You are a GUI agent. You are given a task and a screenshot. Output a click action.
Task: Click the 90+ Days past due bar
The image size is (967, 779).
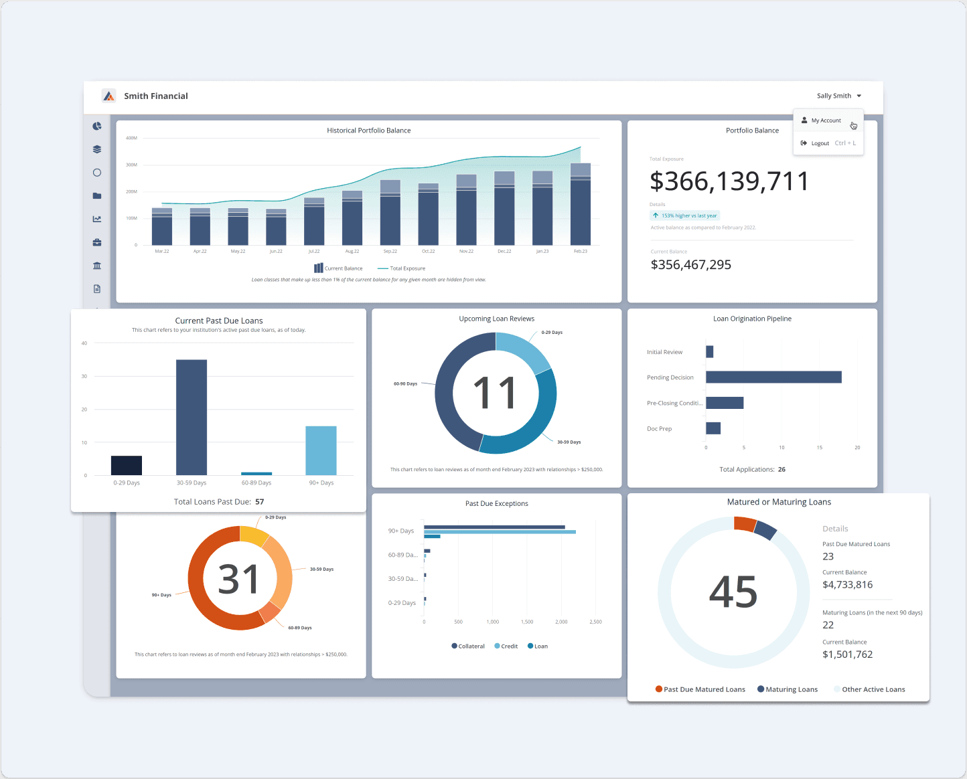point(321,450)
